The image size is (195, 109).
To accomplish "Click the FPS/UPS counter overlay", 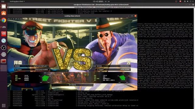I will 15,19.
